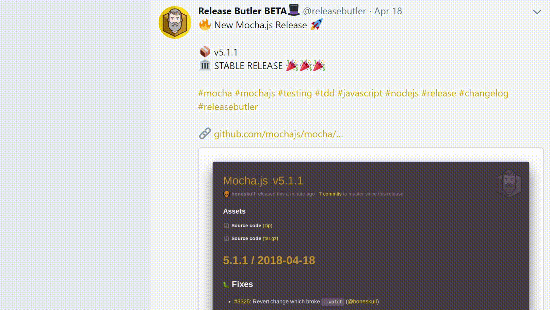Click the Apr 18 tweet timestamp
The image size is (550, 310).
(388, 11)
